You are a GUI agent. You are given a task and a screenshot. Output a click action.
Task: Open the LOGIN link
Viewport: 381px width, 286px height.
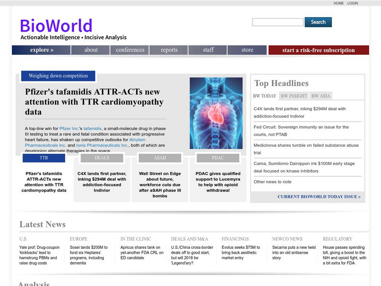click(352, 3)
